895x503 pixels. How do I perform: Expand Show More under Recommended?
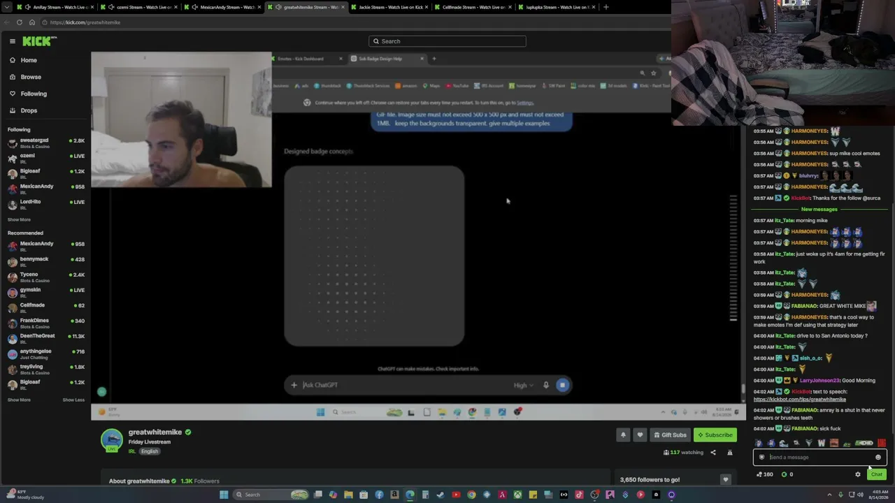pos(19,400)
